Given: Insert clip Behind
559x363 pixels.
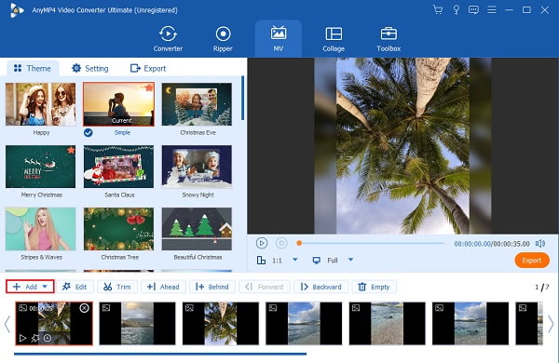Looking at the screenshot, I should point(212,287).
